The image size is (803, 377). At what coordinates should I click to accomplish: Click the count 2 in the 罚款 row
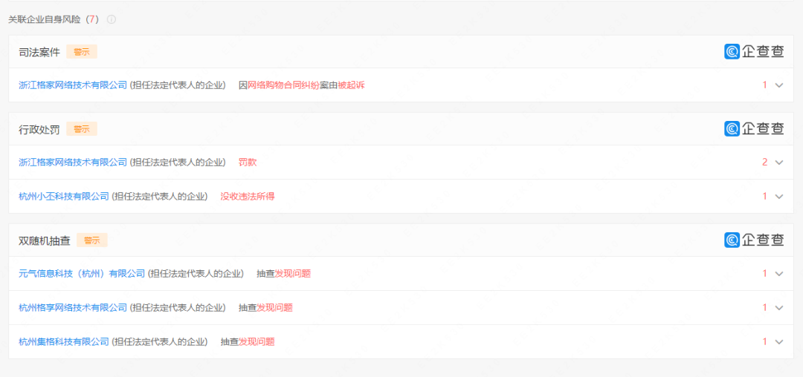[x=764, y=163]
